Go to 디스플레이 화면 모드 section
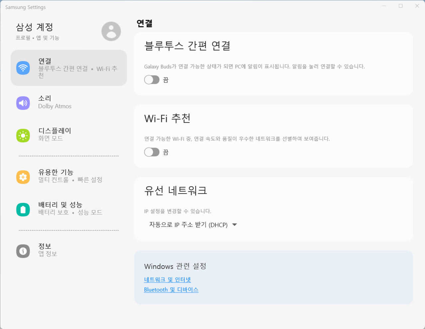Screen dimensions: 425x329 pos(55,134)
